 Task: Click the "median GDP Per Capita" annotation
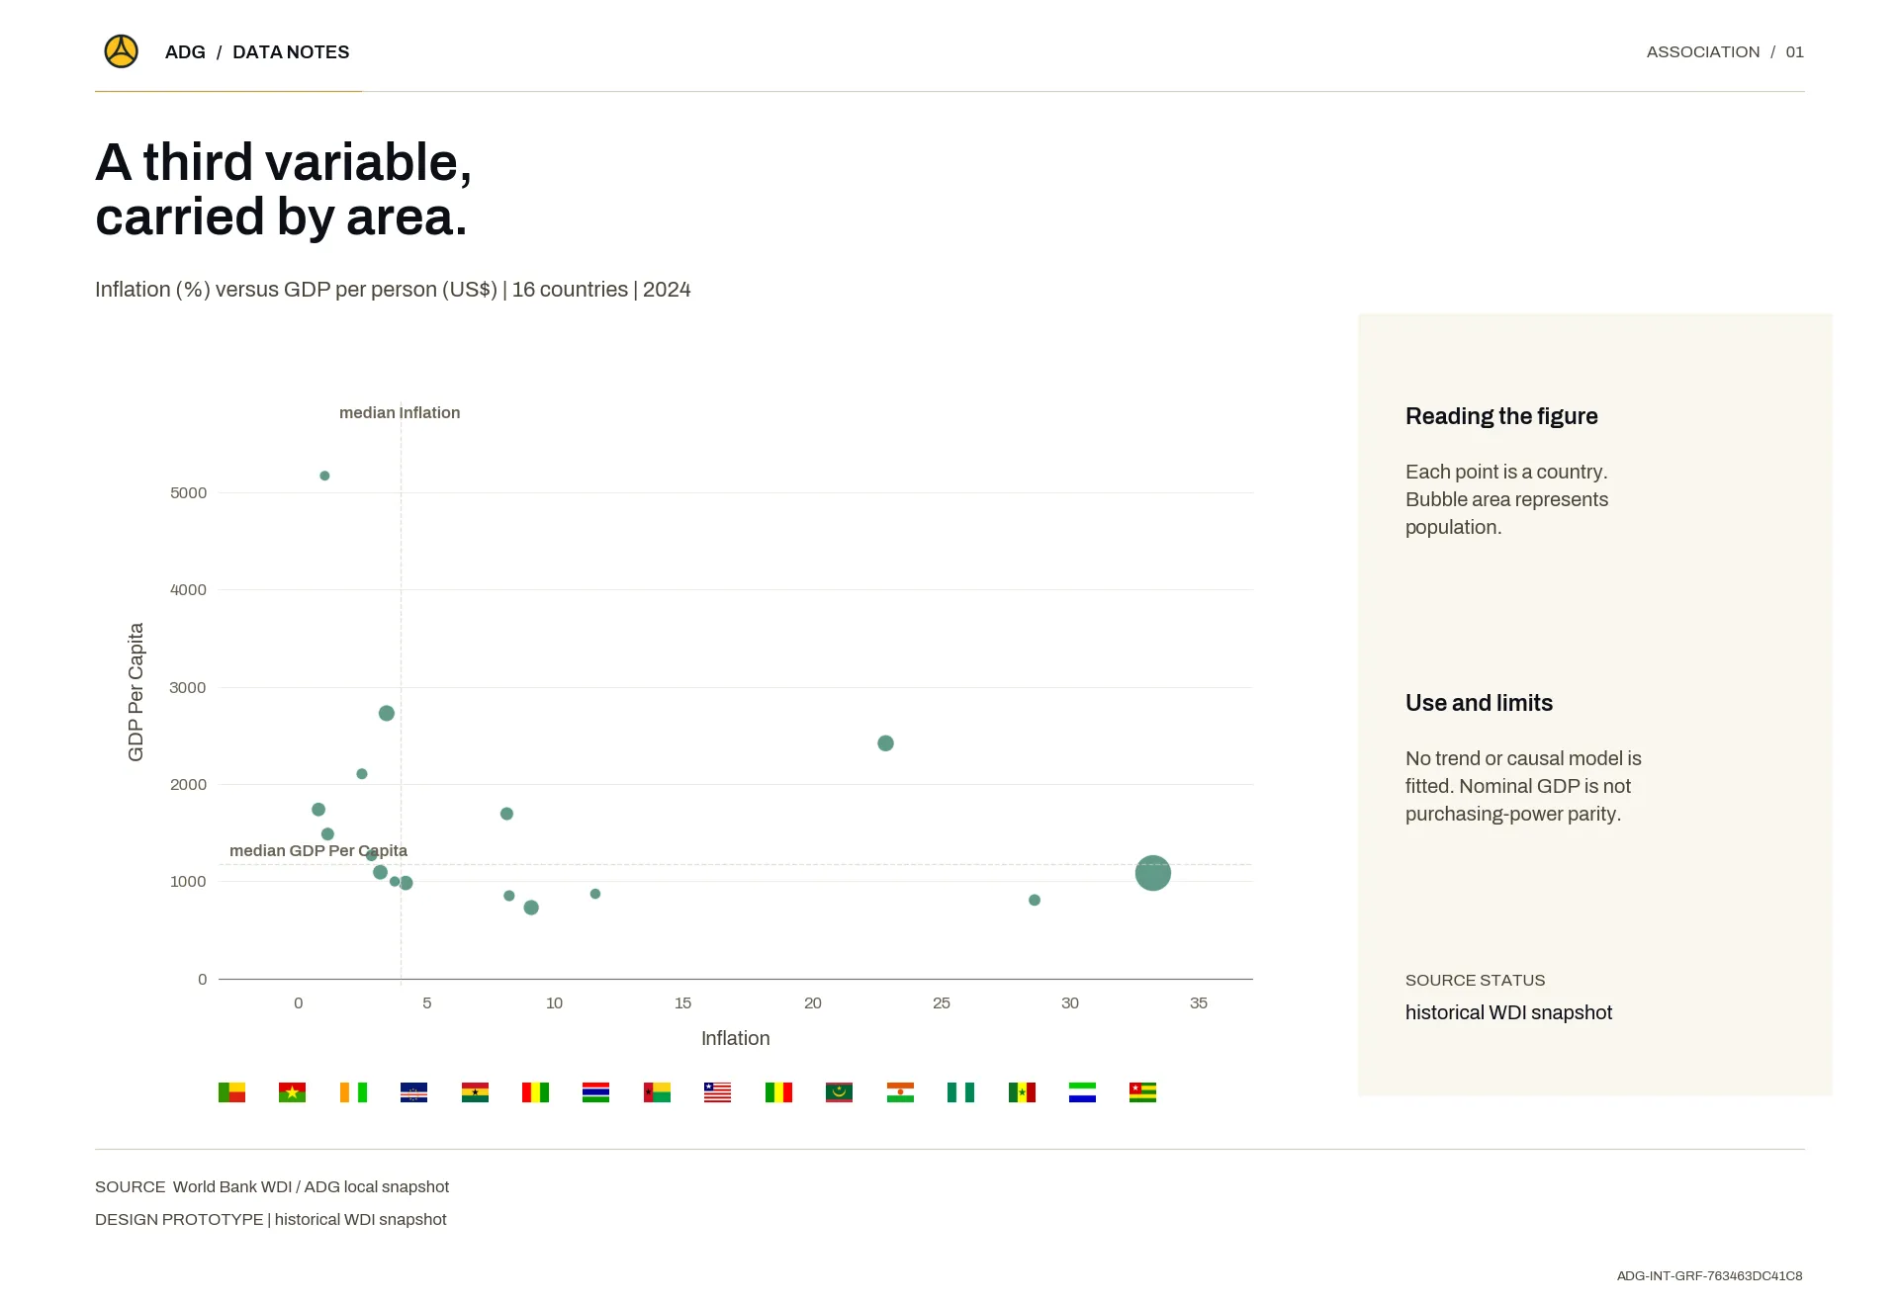[x=318, y=851]
